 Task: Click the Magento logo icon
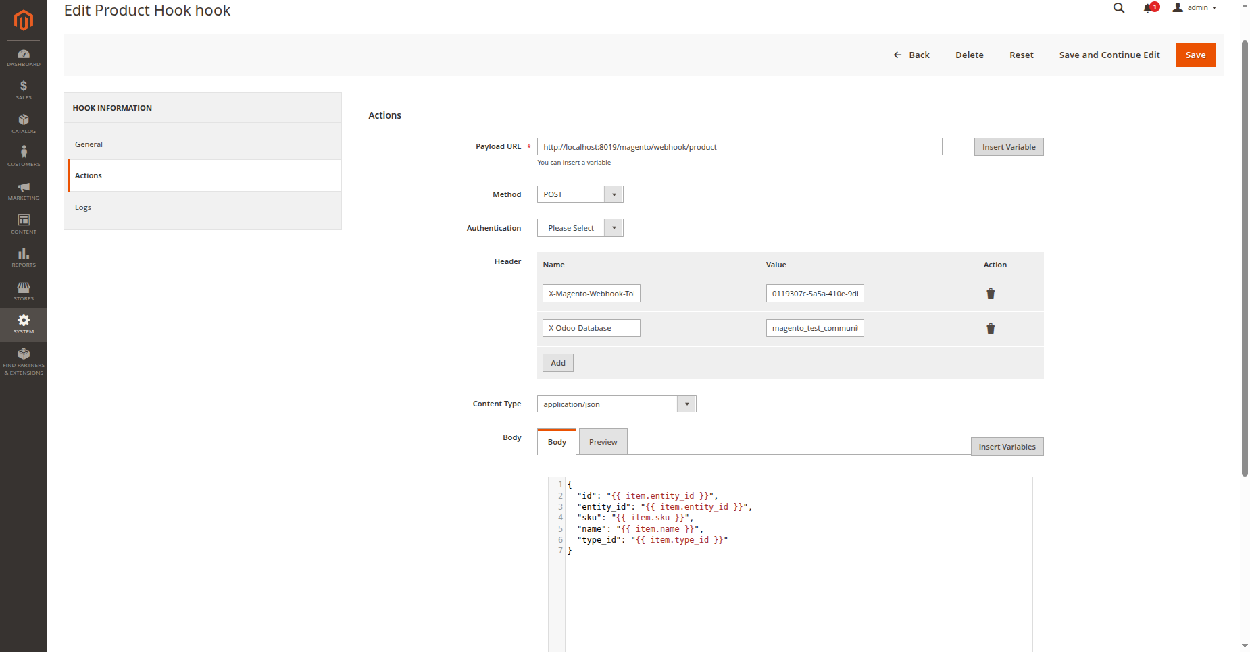point(24,20)
